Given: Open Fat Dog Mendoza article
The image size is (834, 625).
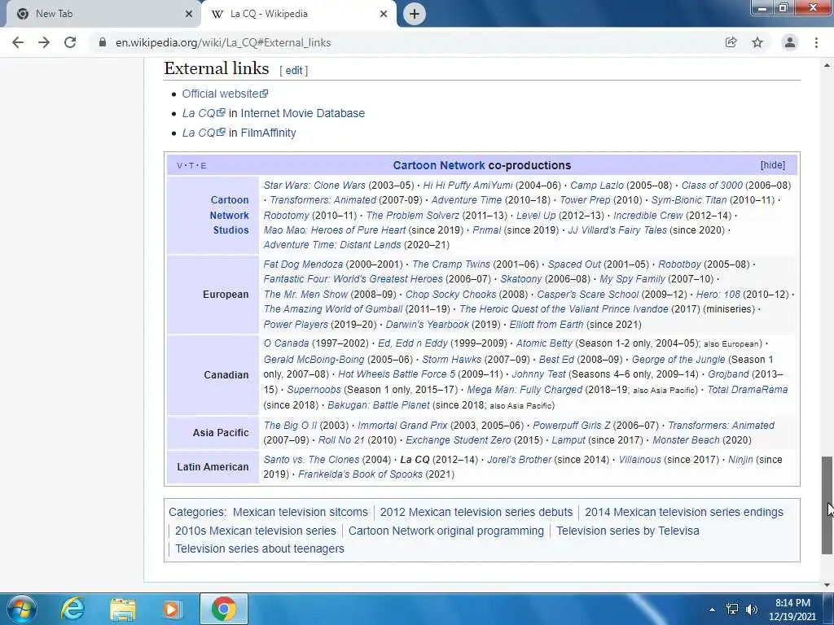Looking at the screenshot, I should point(303,264).
